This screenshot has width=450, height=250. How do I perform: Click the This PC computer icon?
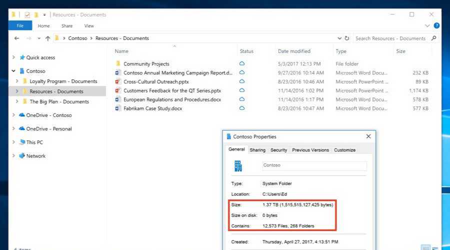click(22, 142)
